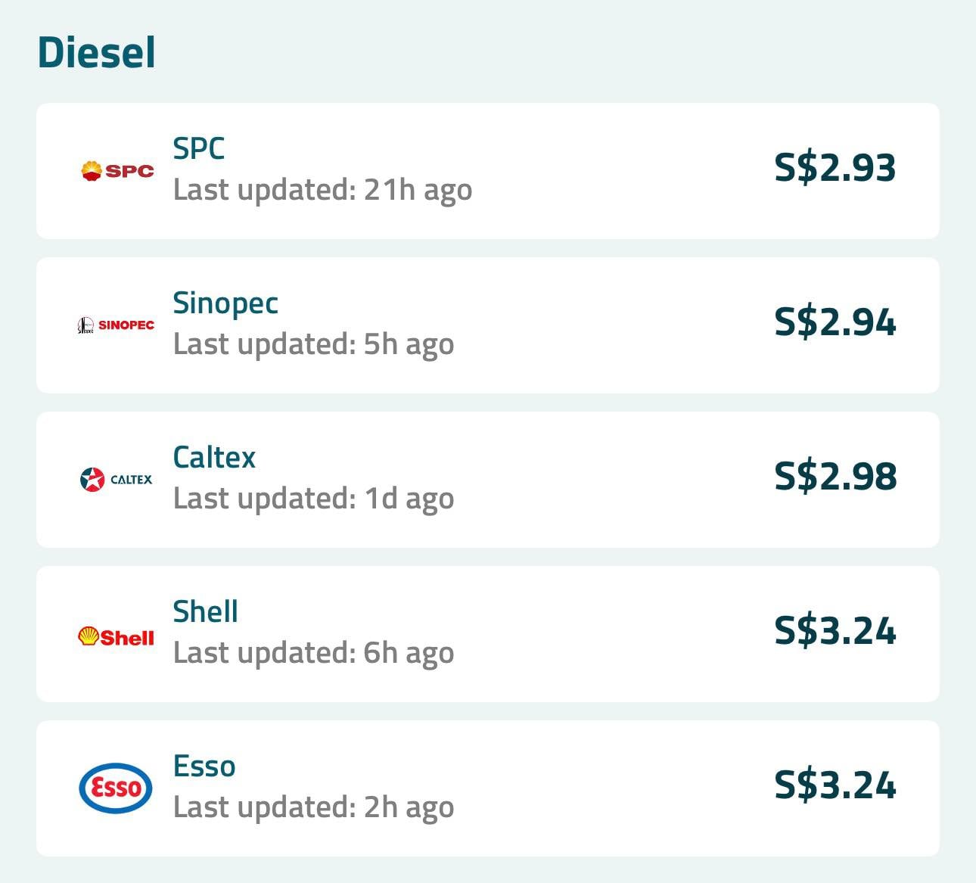Select the Sinopec fuel price card

tap(488, 324)
